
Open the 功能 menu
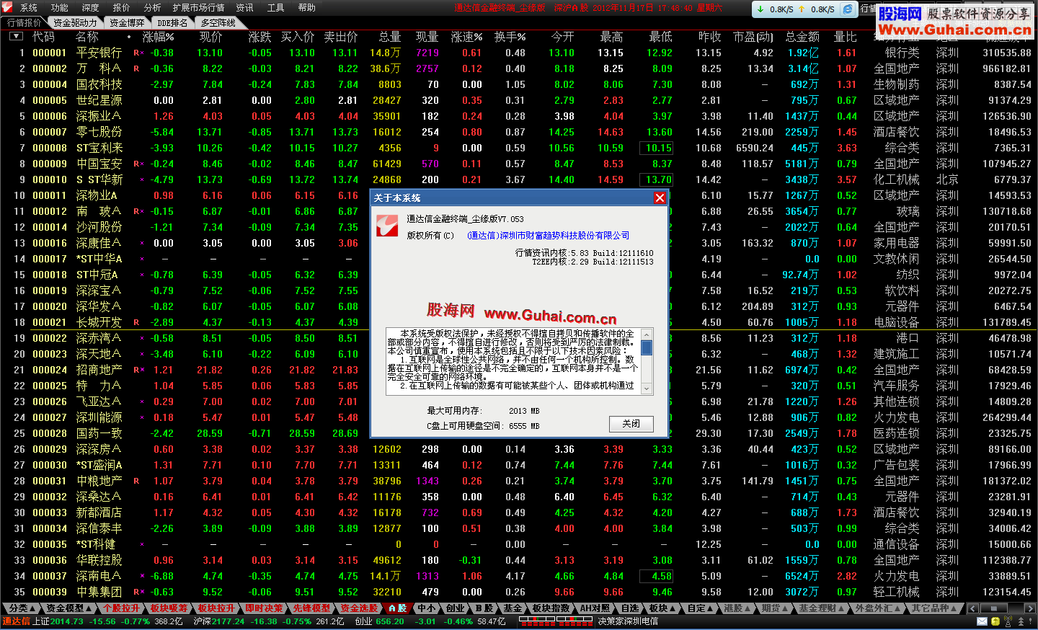click(x=60, y=8)
